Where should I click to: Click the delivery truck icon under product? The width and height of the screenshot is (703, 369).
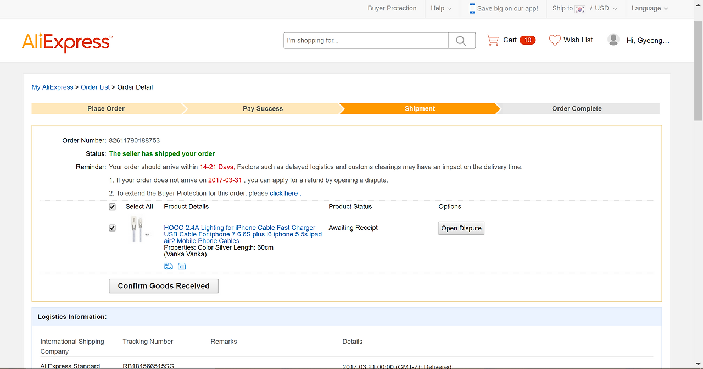coord(169,266)
